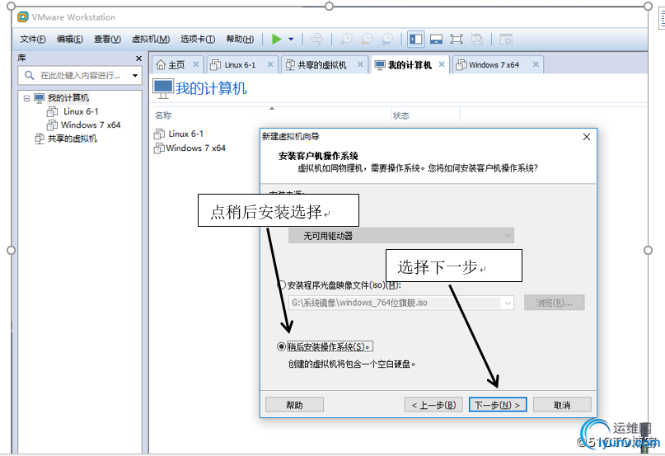Close the Windows 7 x64 tab
The height and width of the screenshot is (456, 665).
[x=536, y=64]
